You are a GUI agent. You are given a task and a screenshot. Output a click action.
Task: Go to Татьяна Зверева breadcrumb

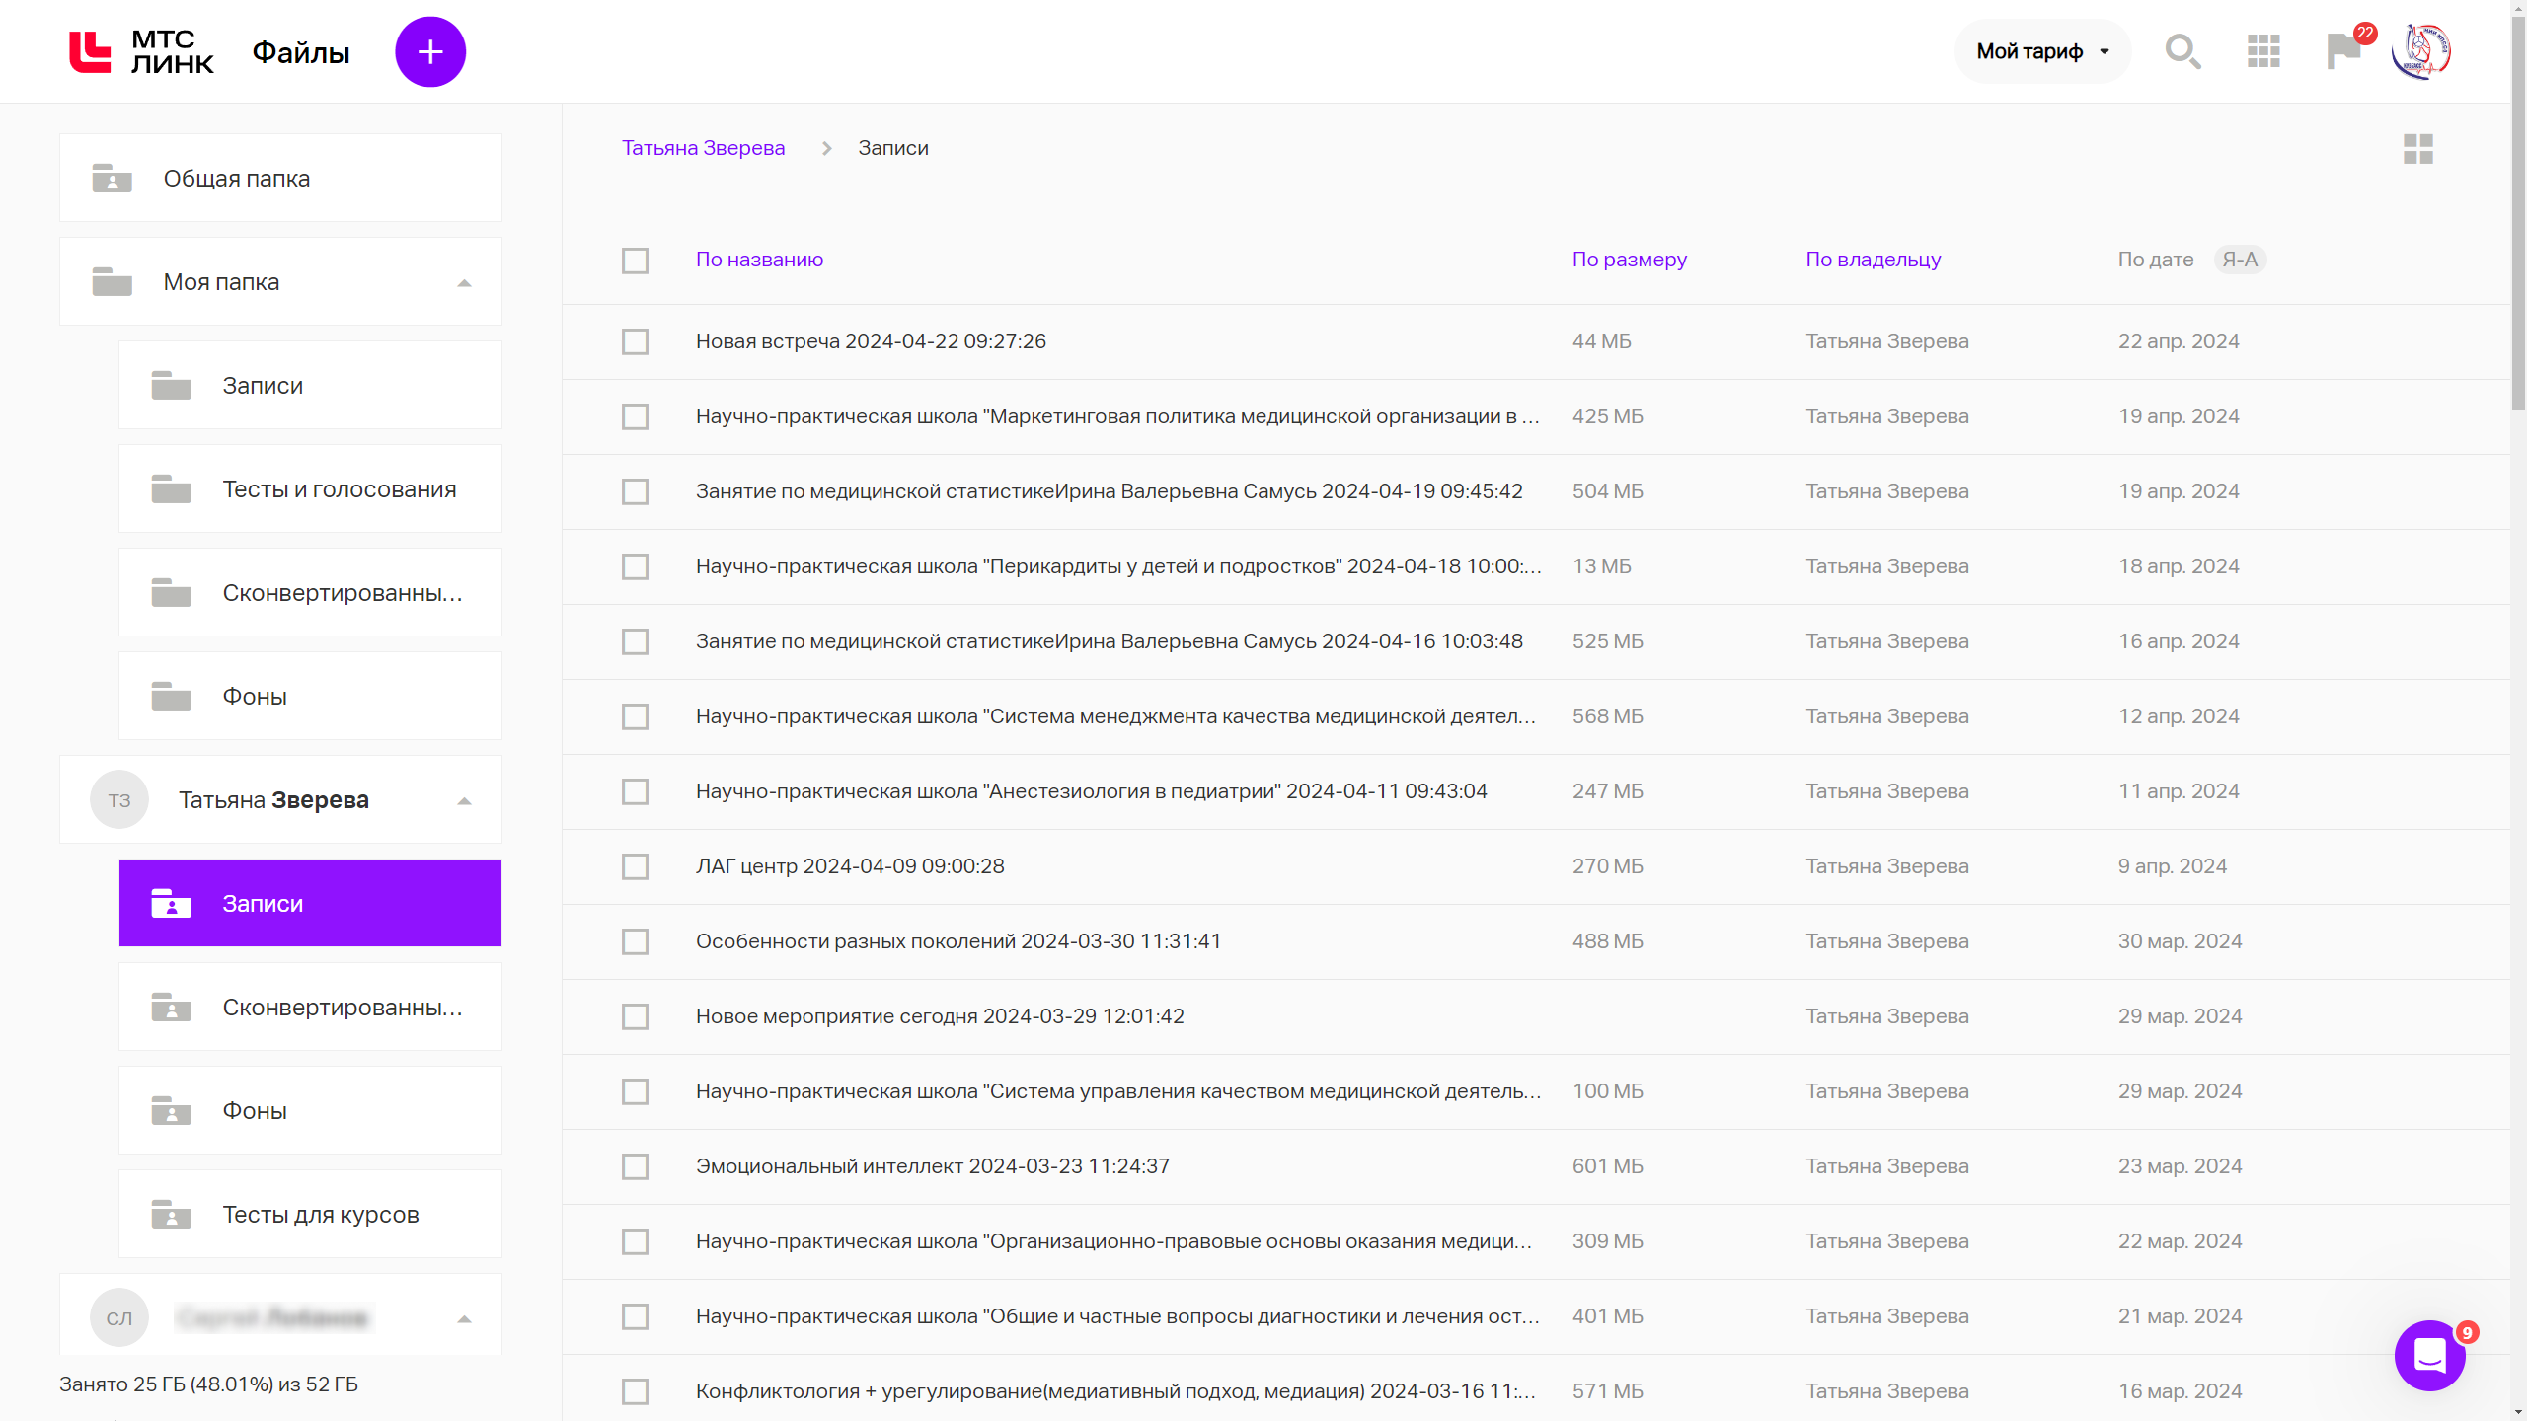pyautogui.click(x=703, y=148)
